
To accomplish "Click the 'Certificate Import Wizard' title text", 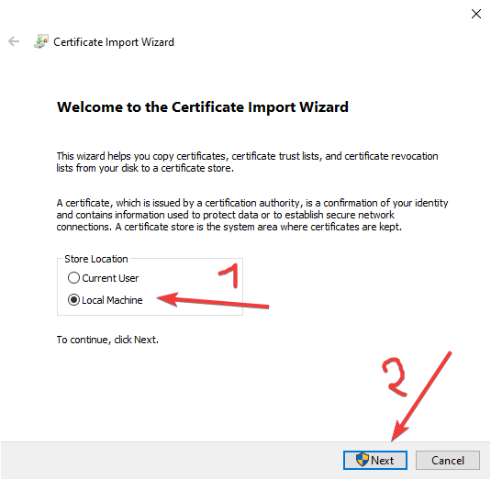I will pyautogui.click(x=114, y=42).
